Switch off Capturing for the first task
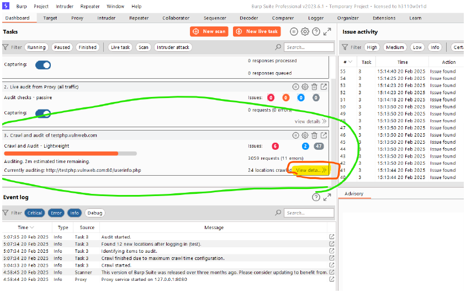The image size is (466, 293). tap(43, 65)
